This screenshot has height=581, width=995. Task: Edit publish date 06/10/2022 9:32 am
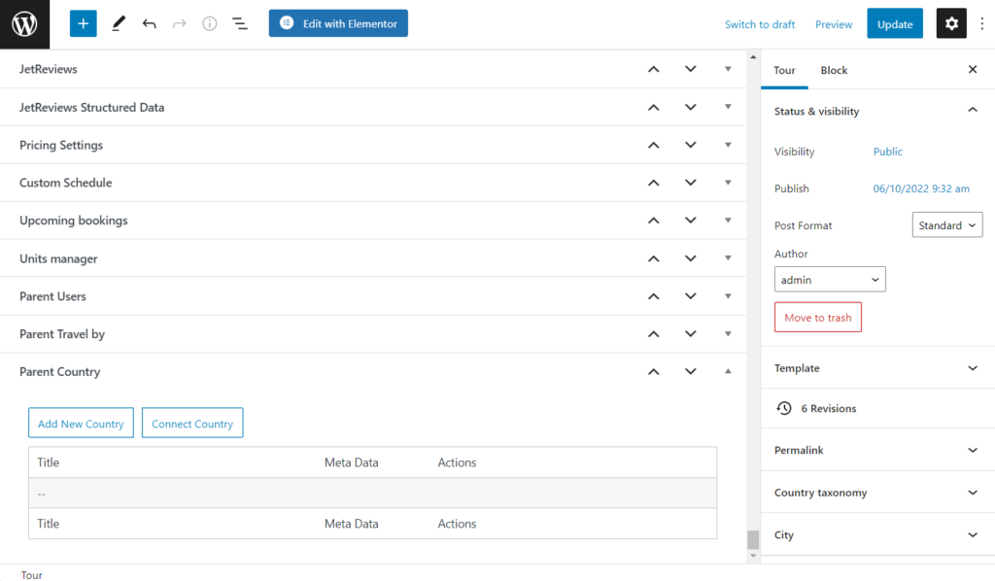coord(921,188)
